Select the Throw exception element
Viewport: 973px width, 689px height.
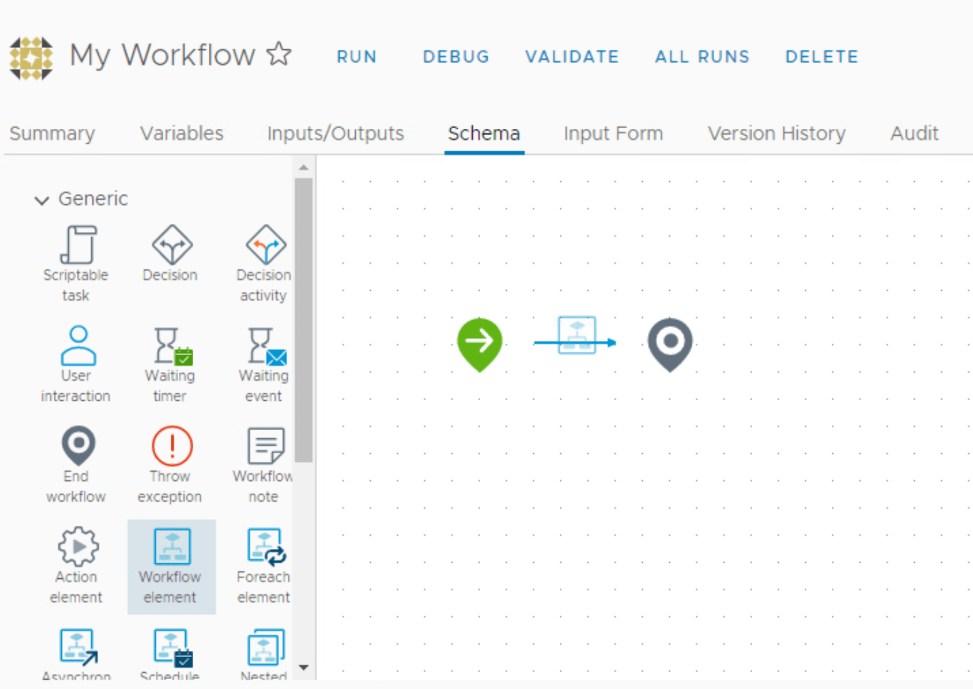(170, 465)
